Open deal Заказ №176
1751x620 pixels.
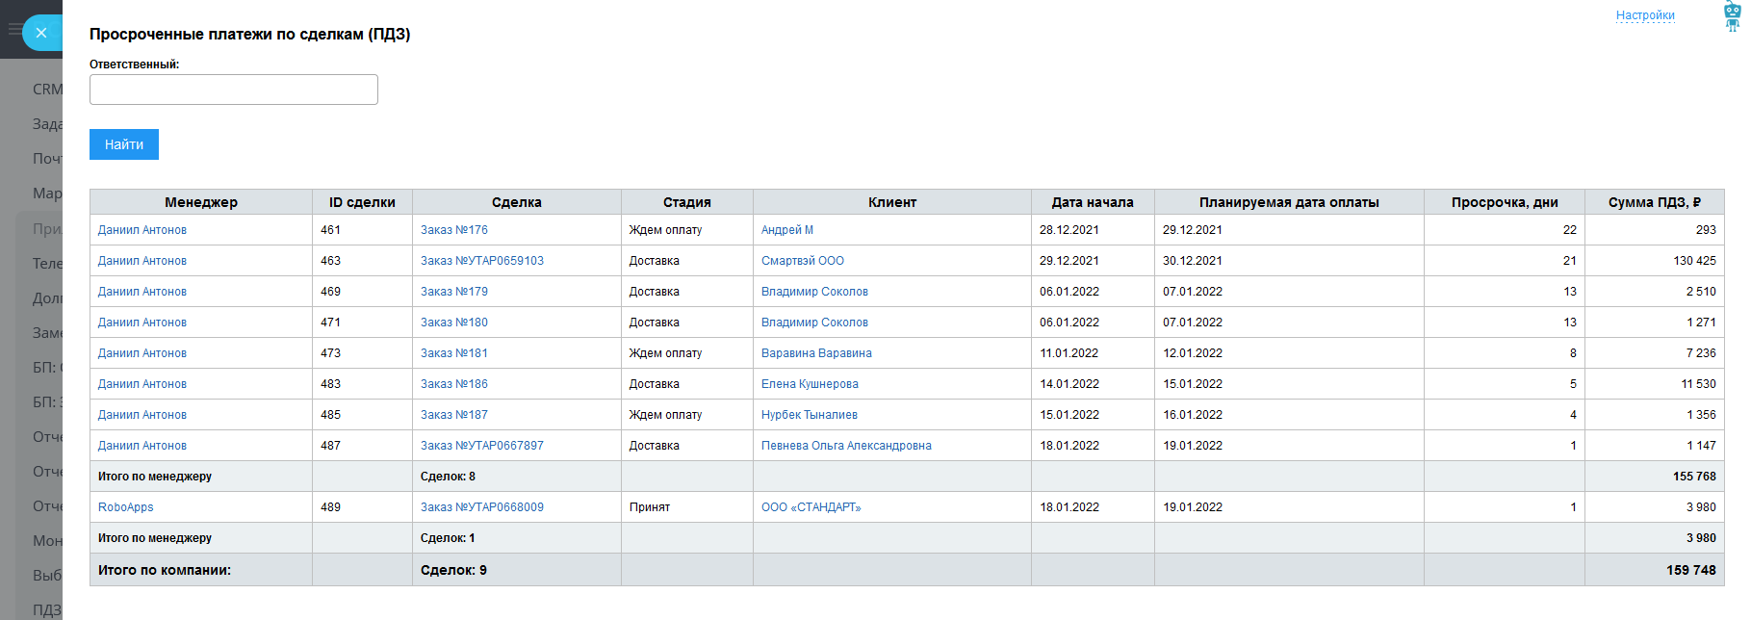(453, 230)
